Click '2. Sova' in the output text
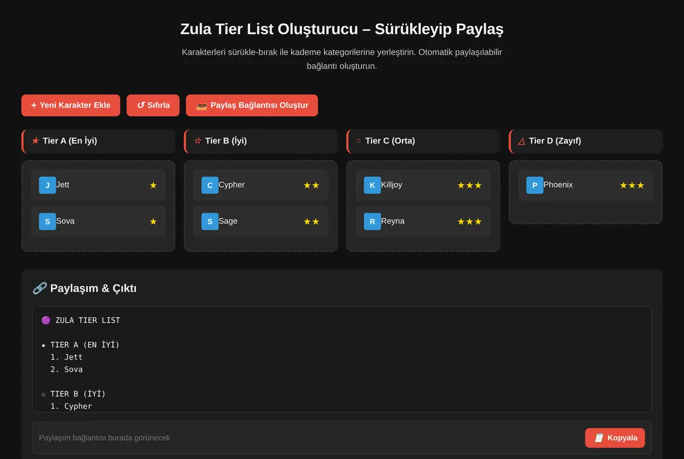This screenshot has width=684, height=459. (x=66, y=370)
